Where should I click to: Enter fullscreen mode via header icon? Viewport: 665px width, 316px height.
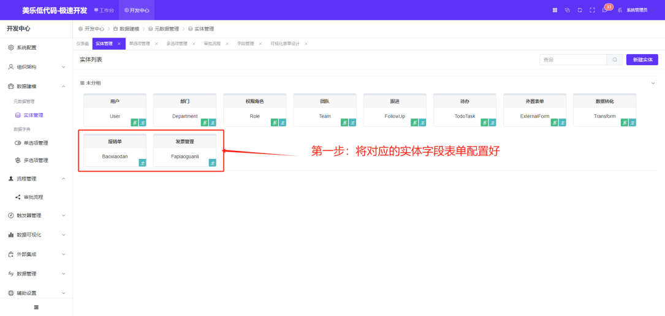pos(592,10)
